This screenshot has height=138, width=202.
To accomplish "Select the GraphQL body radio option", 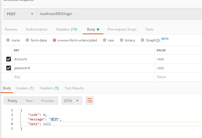I will click(143, 40).
